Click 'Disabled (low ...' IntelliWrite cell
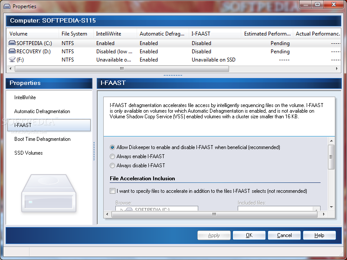 tap(114, 51)
